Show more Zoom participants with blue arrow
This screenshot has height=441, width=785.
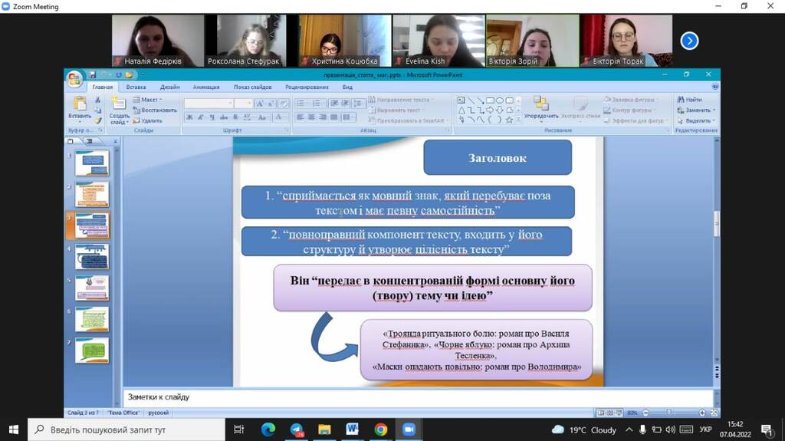[x=689, y=41]
